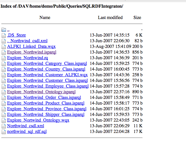This screenshot has width=186, height=159.
Task: Open Explore_Northwind_Country_Class.isparql link
Action: click(46, 69)
